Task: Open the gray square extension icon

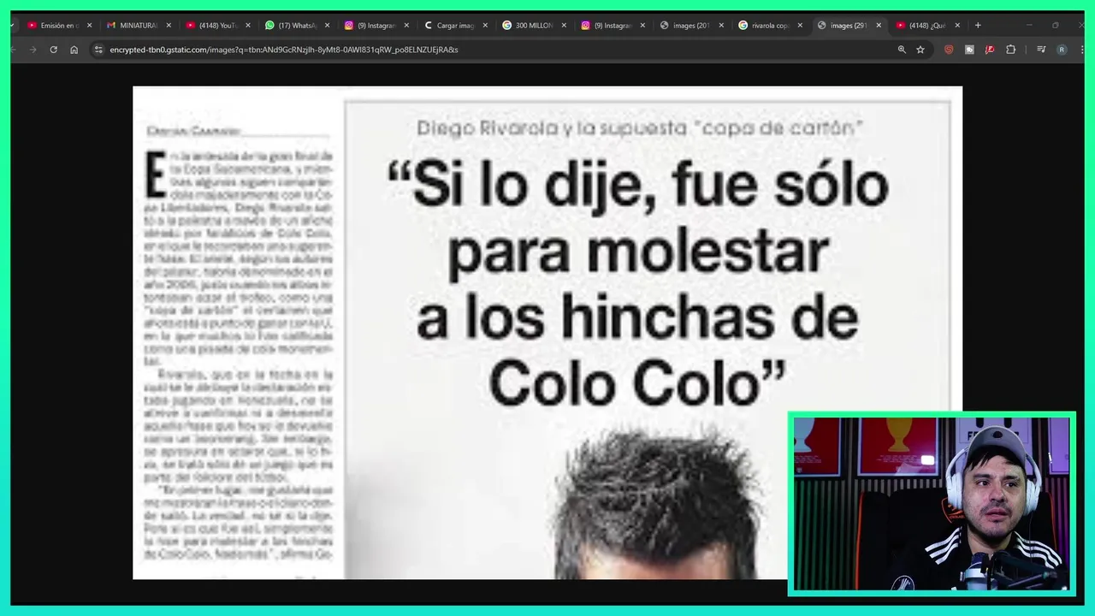Action: [x=969, y=50]
